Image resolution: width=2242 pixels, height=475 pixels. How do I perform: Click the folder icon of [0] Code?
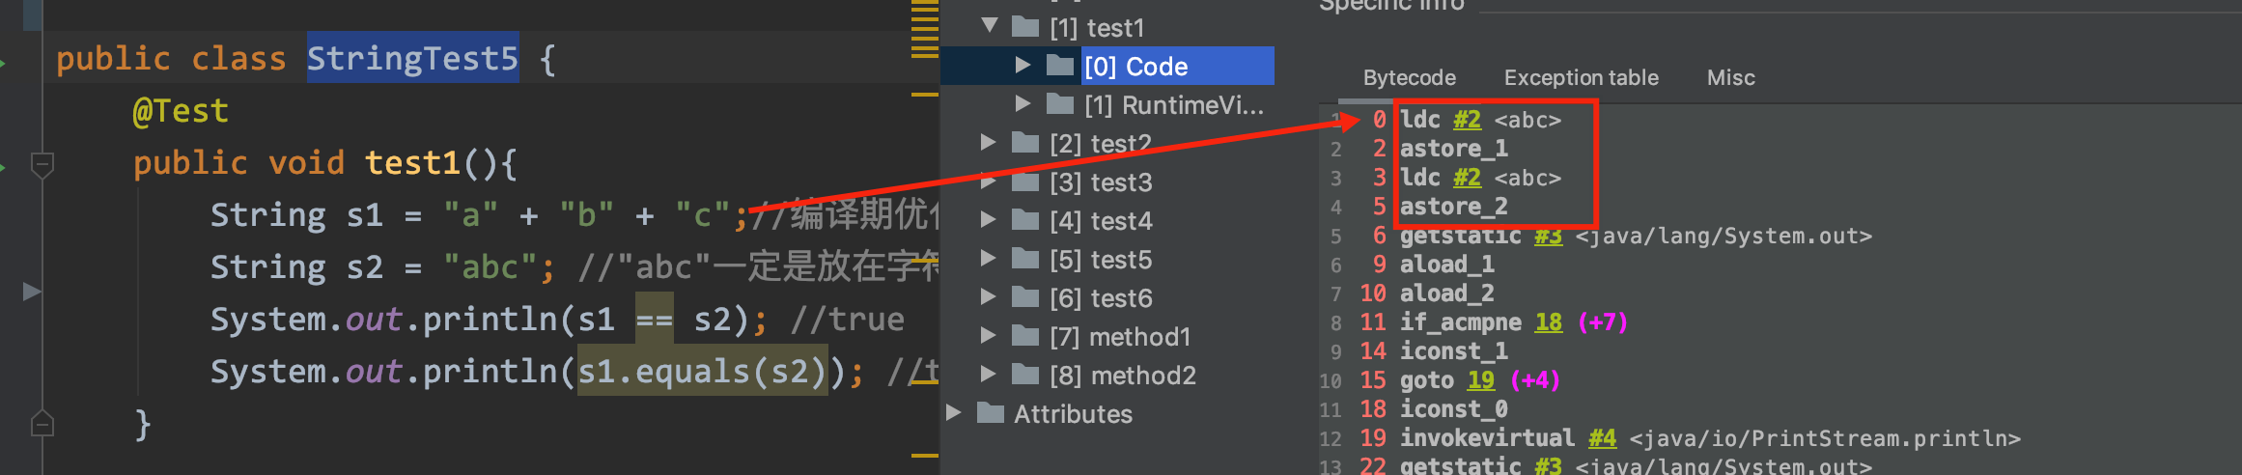point(1060,66)
